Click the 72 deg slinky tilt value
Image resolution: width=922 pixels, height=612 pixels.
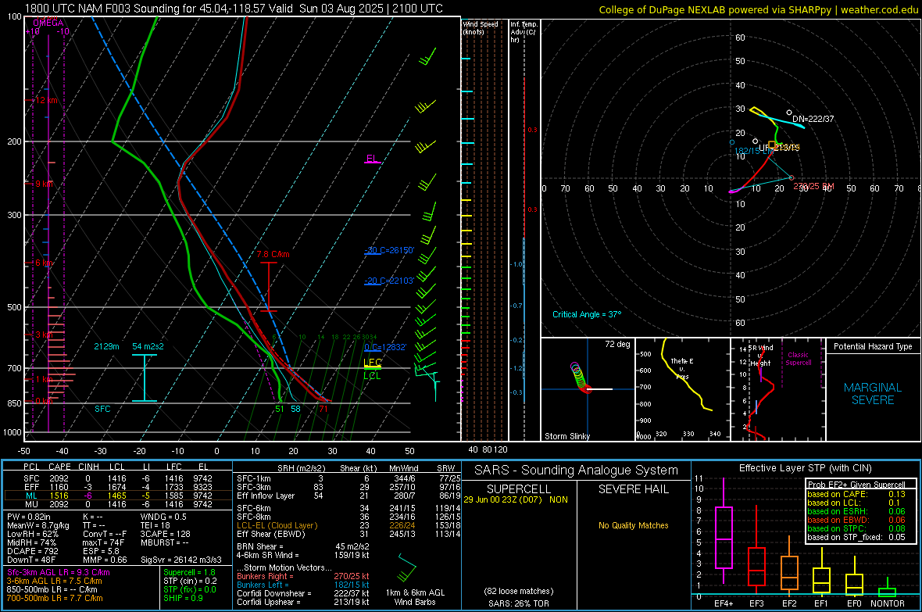click(617, 344)
